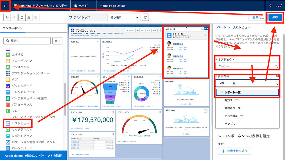Click the component list scrollbar
Screen dimensions: 285x160
pos(65,99)
